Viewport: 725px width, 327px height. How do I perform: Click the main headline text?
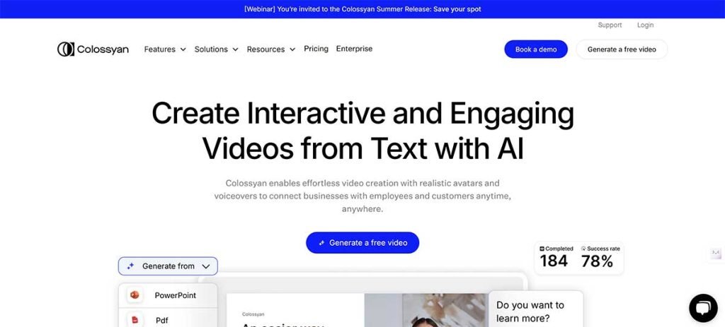(x=363, y=131)
